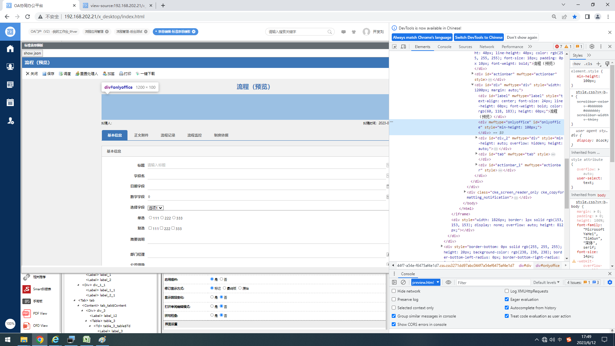The height and width of the screenshot is (346, 615).
Task: Click the console Filter input field
Action: coord(493,282)
